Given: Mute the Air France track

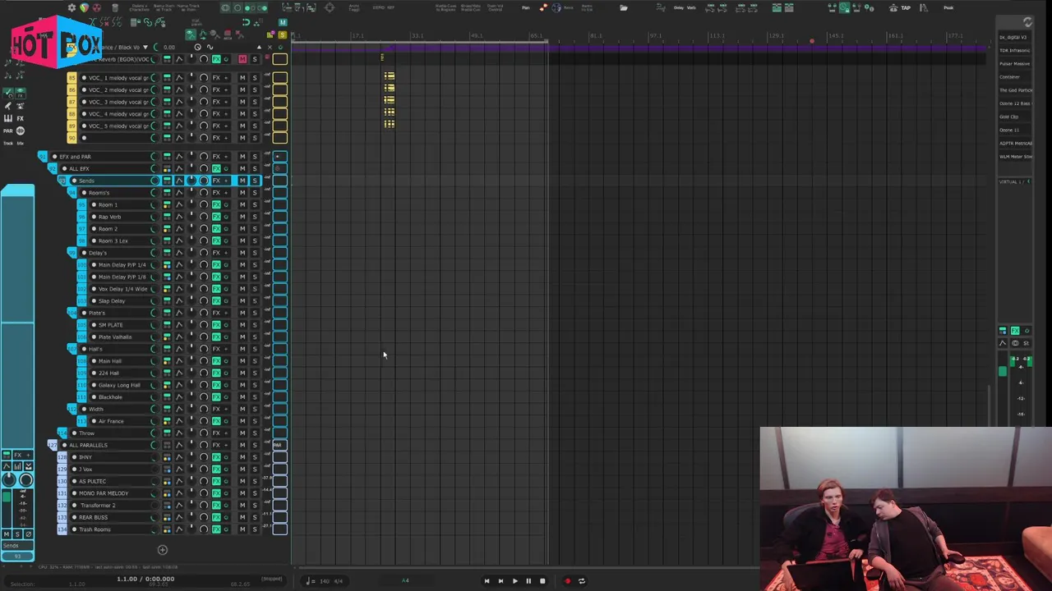Looking at the screenshot, I should [x=242, y=421].
